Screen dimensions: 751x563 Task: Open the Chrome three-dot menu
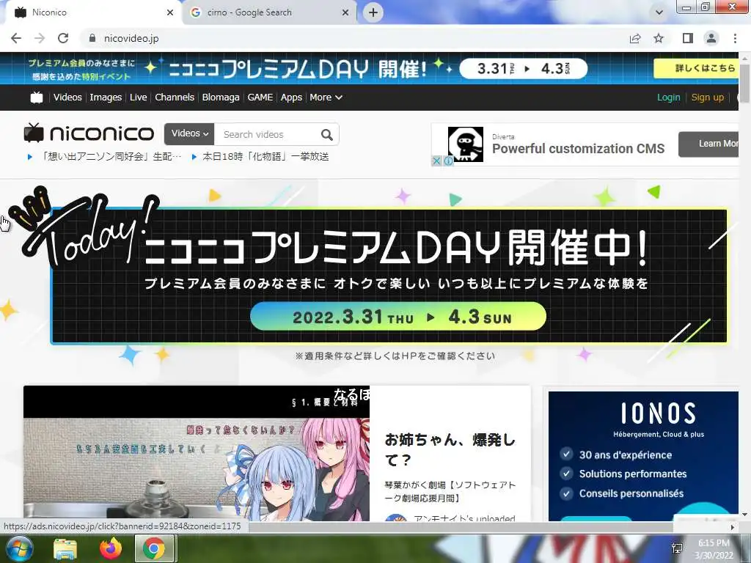point(735,38)
